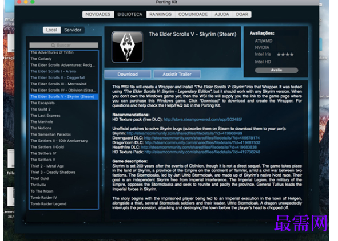The height and width of the screenshot is (241, 338).
Task: Select Thief 3 - Deadly Shadows
Action: pos(64,172)
